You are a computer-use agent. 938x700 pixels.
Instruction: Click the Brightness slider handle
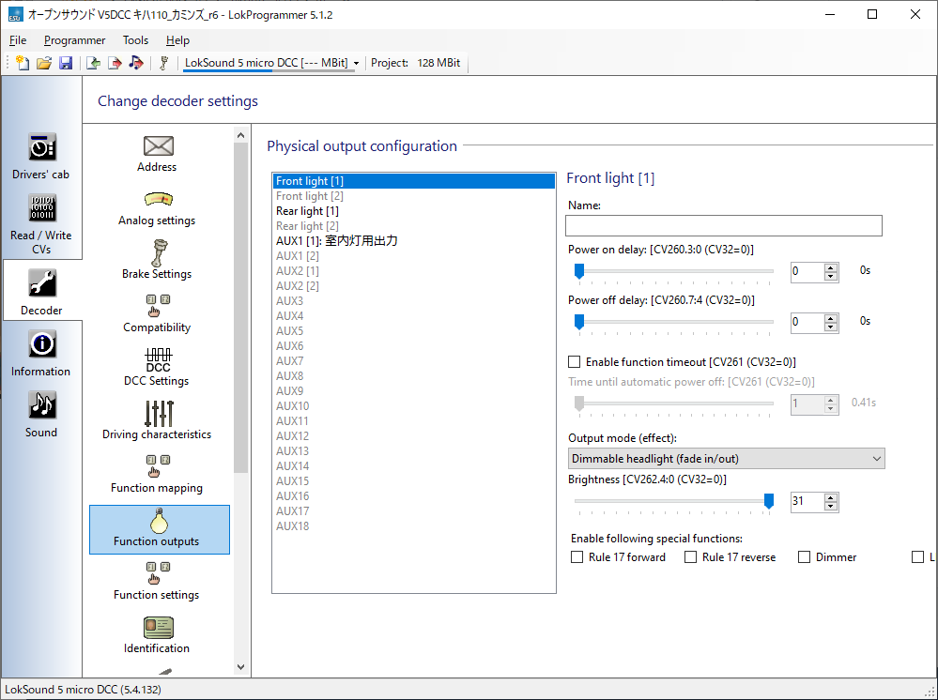pos(769,501)
